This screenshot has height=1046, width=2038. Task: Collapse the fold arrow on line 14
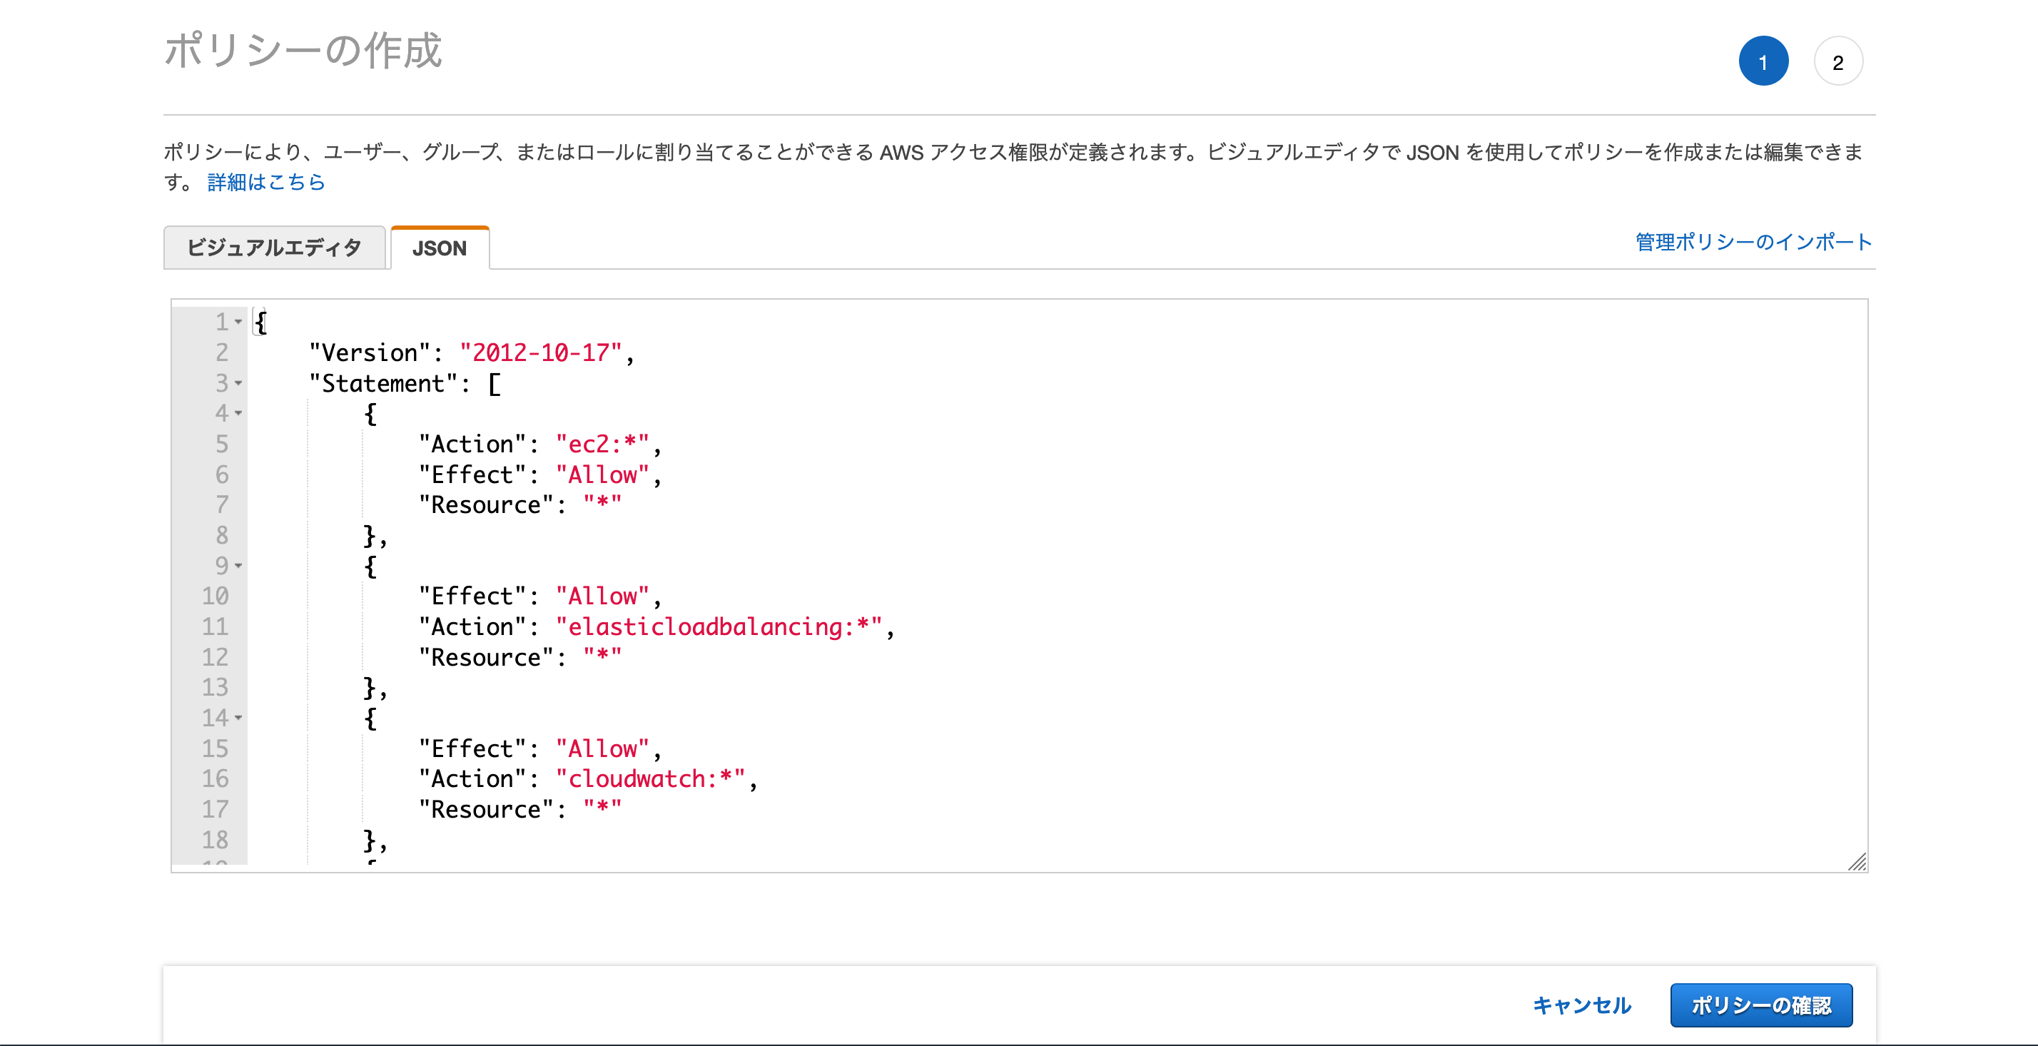(238, 718)
